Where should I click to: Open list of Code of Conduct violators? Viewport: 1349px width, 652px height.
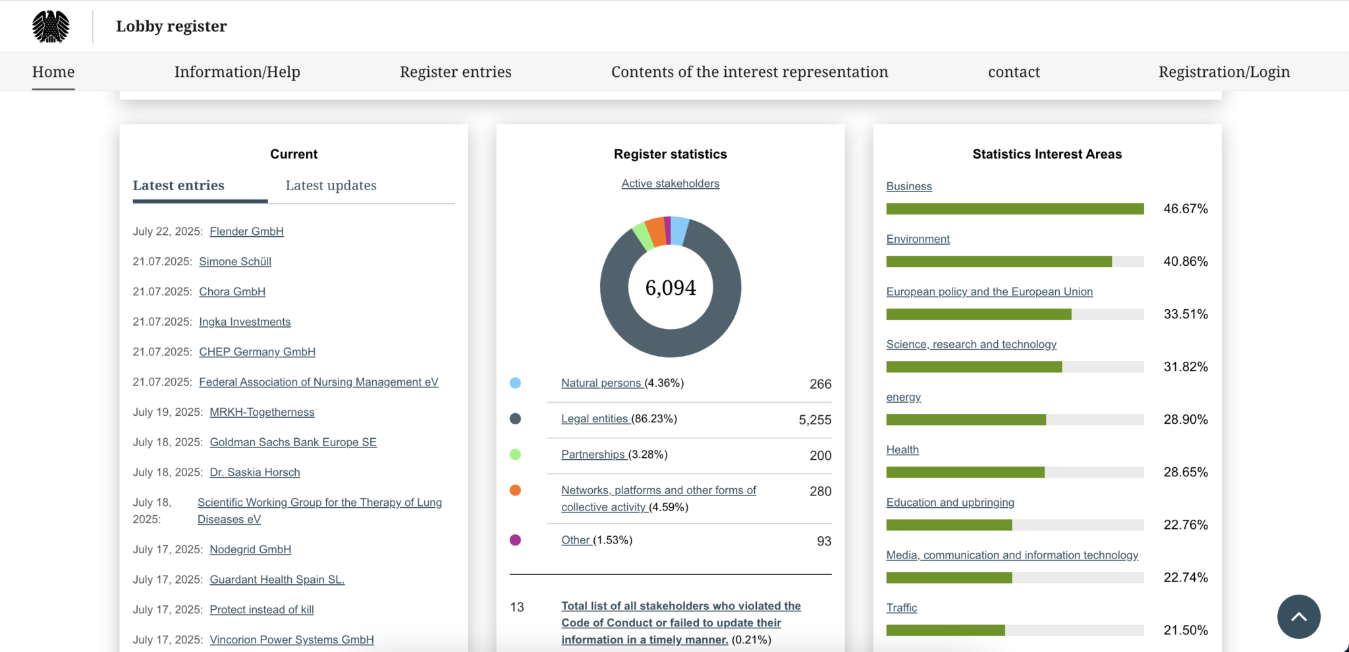tap(680, 622)
